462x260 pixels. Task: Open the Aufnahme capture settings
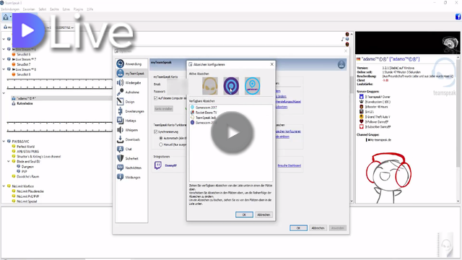(x=128, y=92)
